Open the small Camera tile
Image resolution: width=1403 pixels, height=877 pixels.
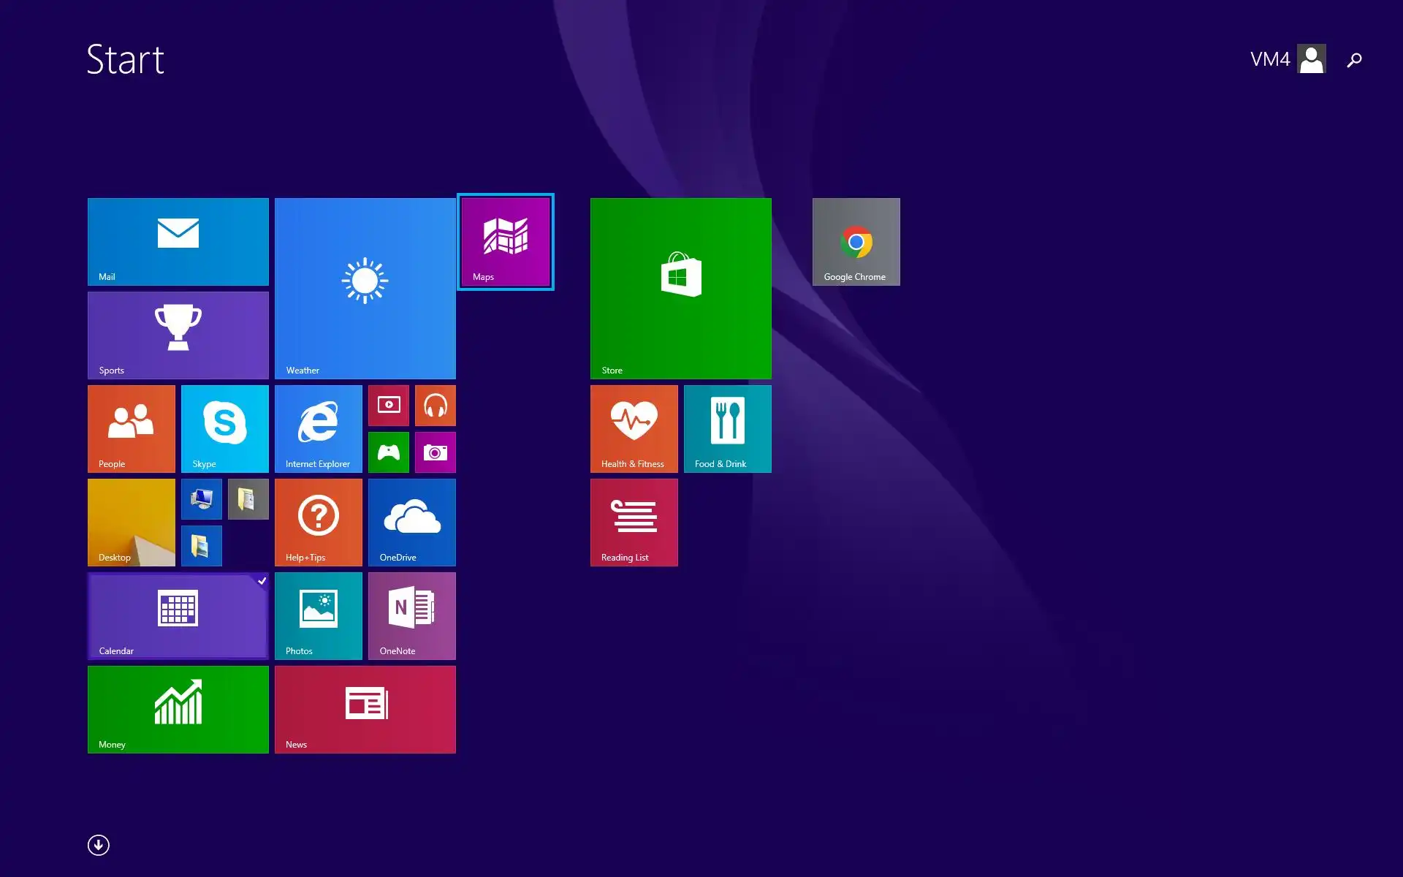point(435,452)
